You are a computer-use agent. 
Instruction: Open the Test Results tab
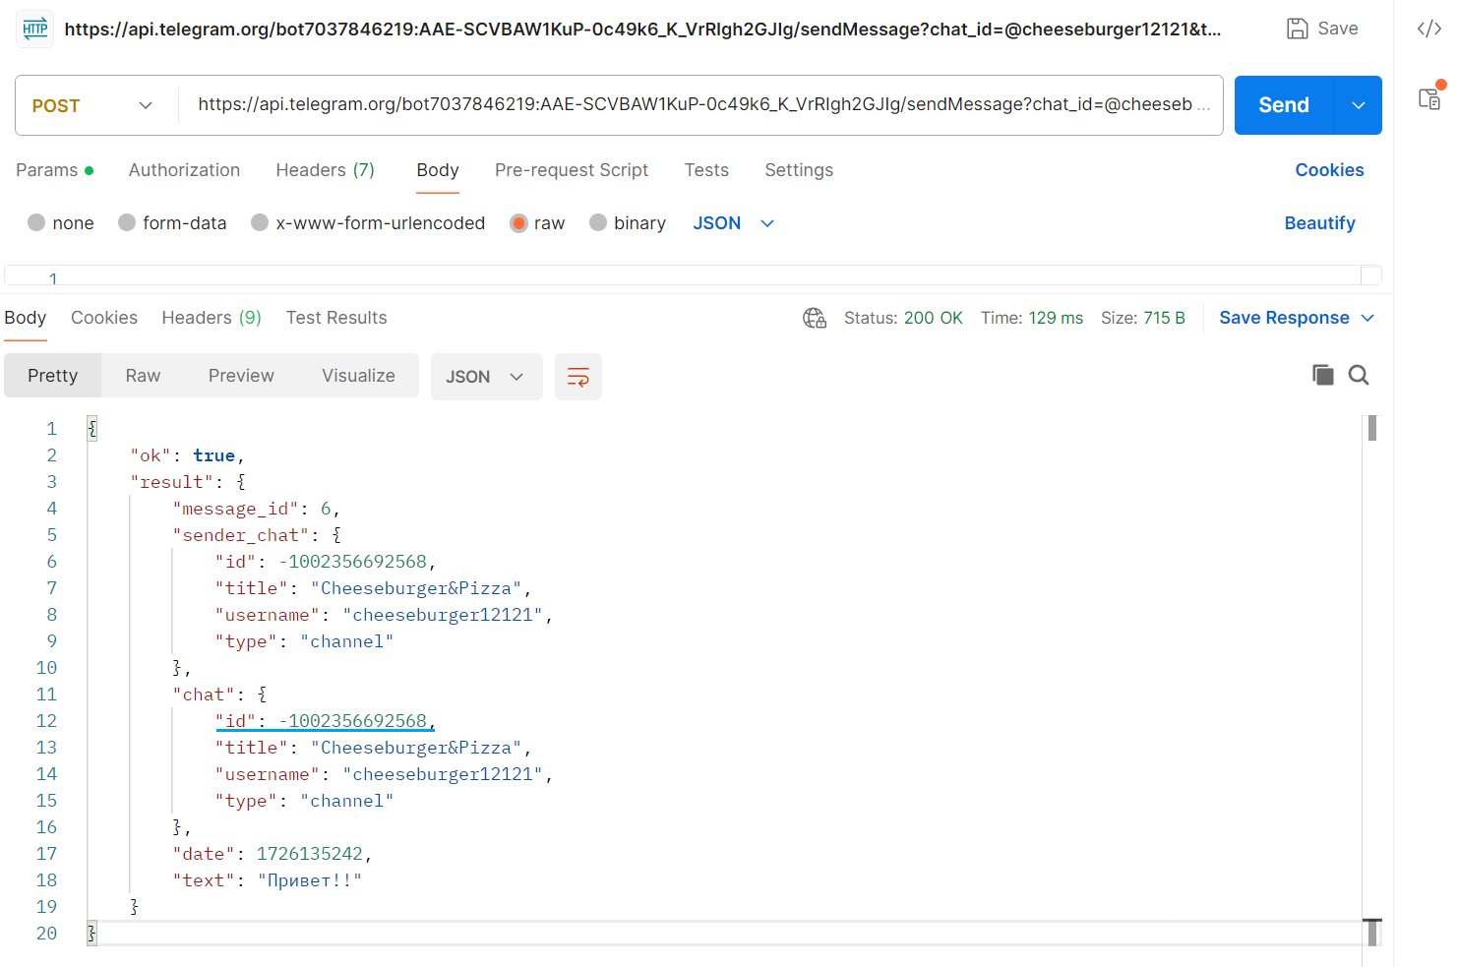(336, 318)
